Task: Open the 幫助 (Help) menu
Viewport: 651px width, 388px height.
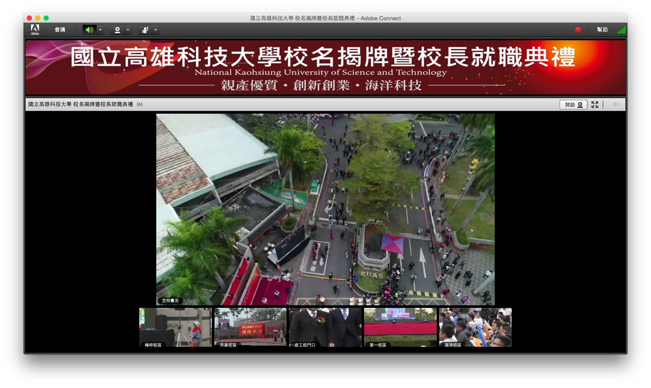Action: coord(602,30)
